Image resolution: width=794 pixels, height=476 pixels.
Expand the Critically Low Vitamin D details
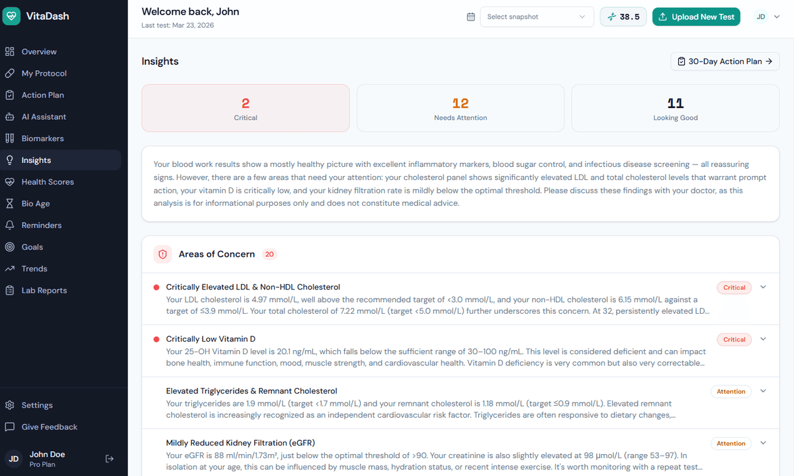point(763,339)
